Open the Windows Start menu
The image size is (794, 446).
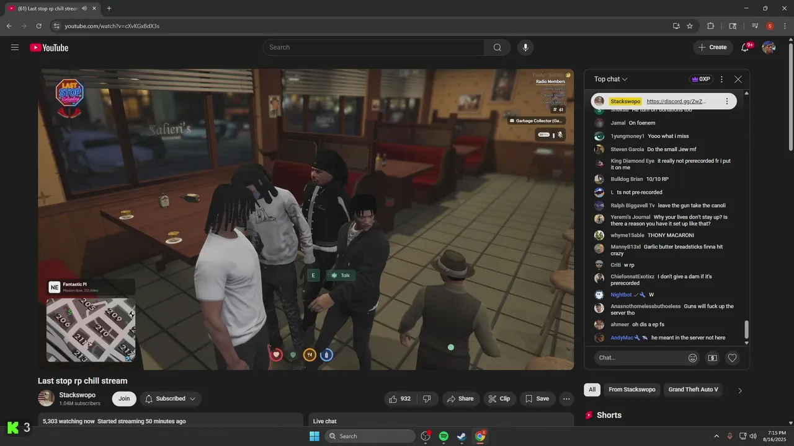pyautogui.click(x=314, y=436)
